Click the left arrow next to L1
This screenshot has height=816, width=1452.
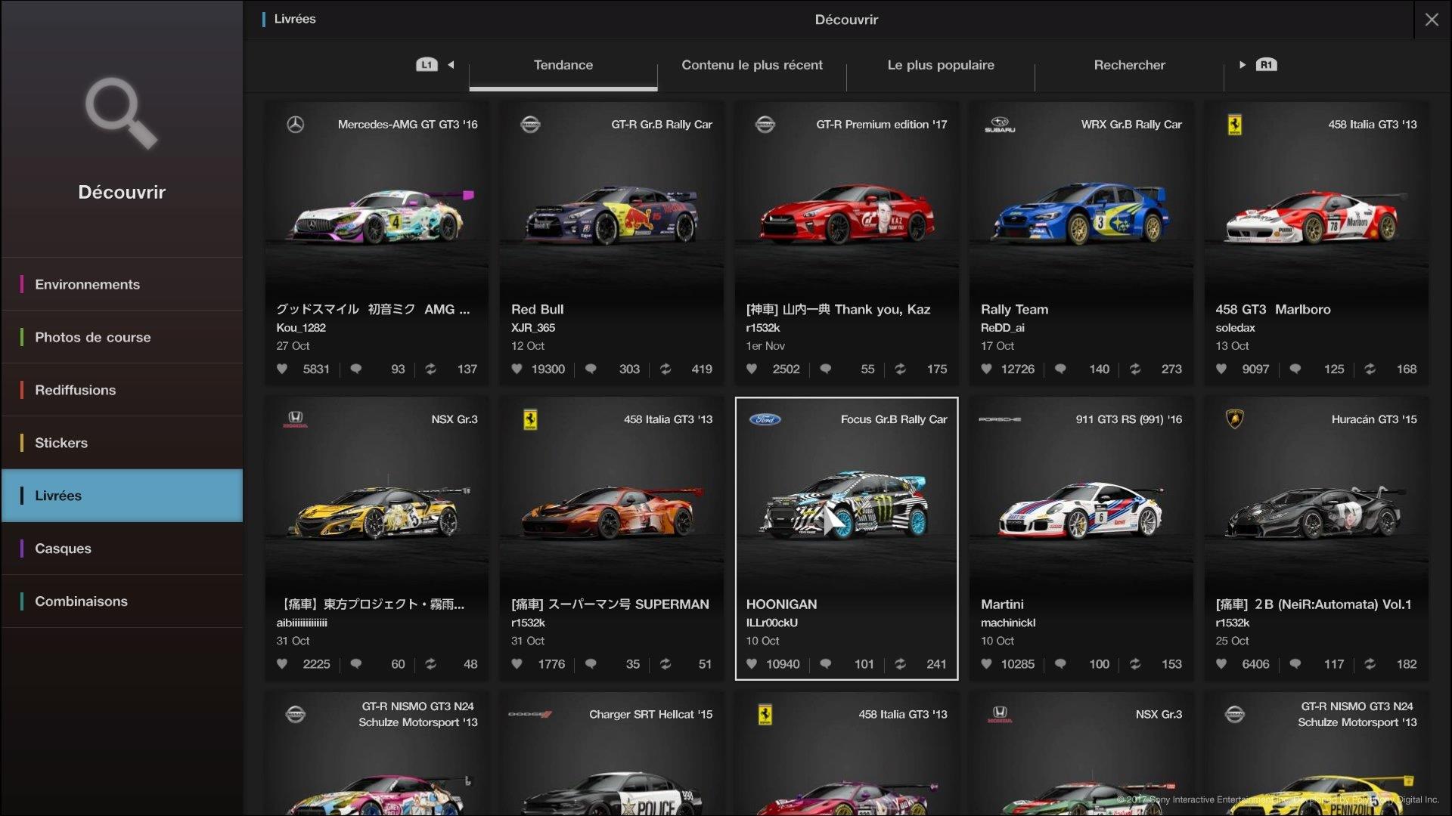click(451, 65)
